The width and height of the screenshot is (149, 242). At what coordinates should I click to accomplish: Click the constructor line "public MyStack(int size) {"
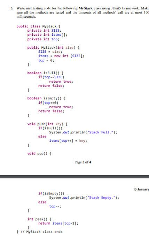(53, 48)
